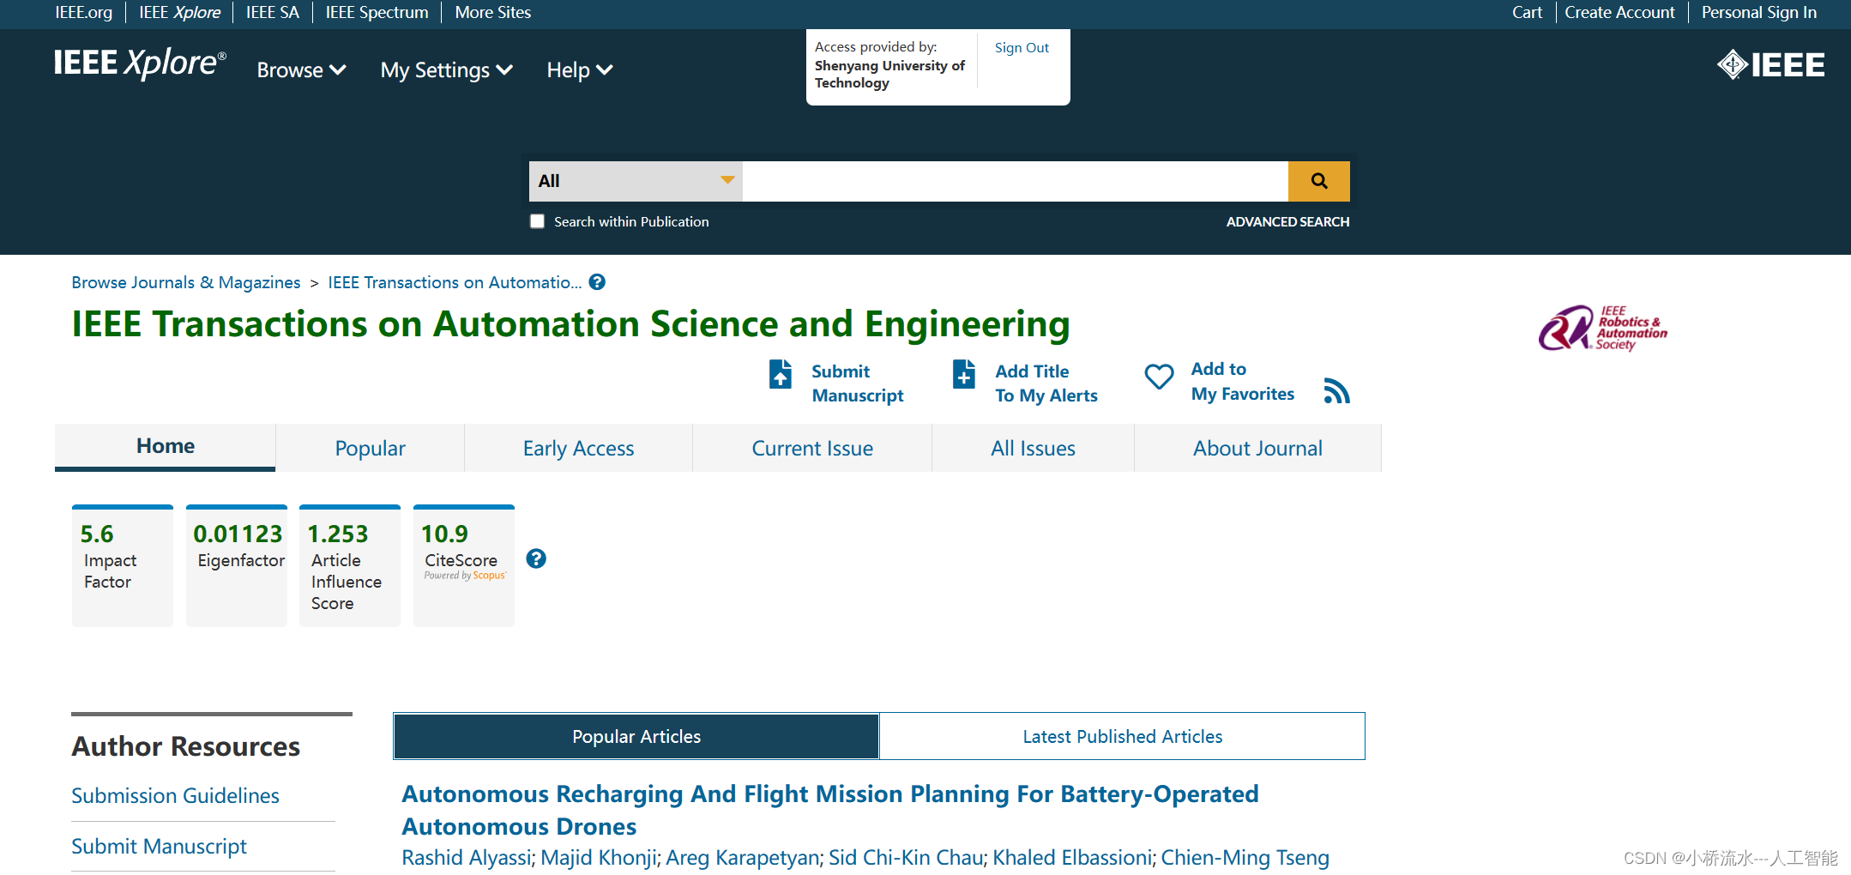Screen dimensions: 1851x875
Task: Click the Sign Out link
Action: point(1022,48)
